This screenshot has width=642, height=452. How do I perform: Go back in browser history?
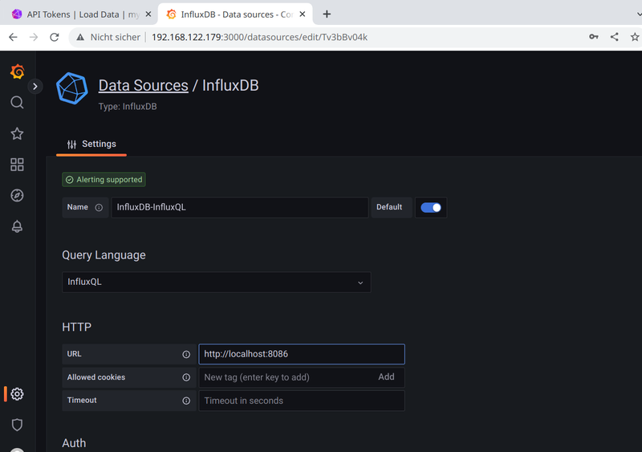(13, 37)
